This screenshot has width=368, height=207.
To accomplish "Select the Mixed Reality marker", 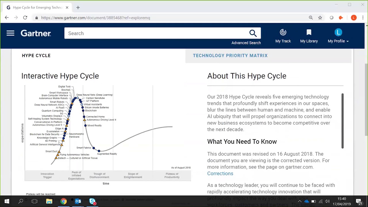I will pos(85,126).
